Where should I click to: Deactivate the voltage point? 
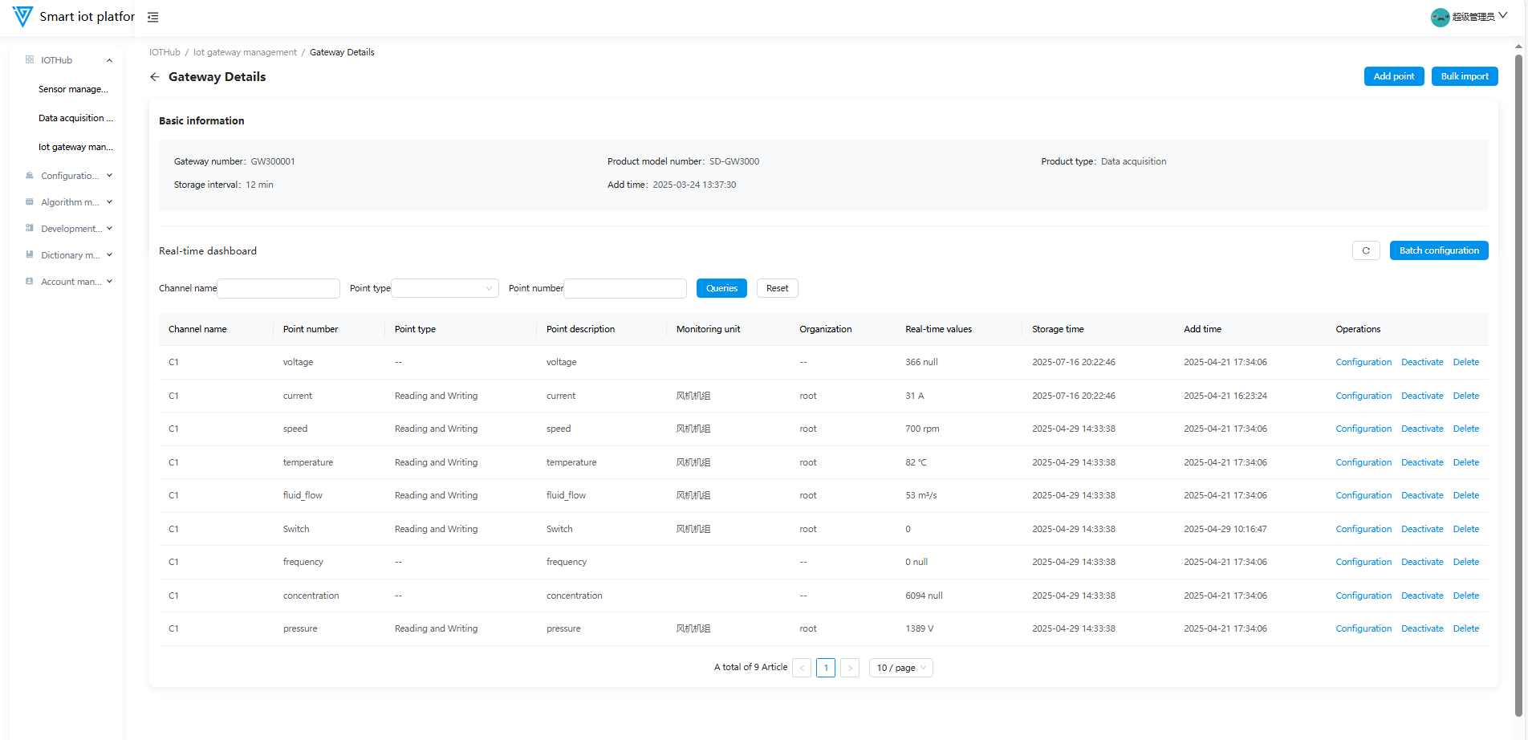click(1421, 362)
